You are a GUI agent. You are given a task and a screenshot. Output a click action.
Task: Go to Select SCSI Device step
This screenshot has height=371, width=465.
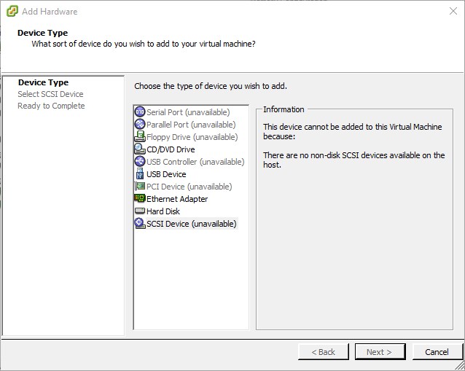[x=50, y=94]
